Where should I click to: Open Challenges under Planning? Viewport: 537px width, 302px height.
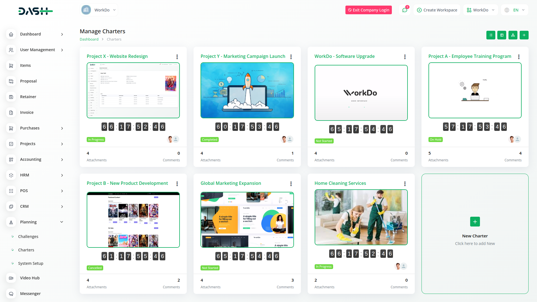coord(28,237)
